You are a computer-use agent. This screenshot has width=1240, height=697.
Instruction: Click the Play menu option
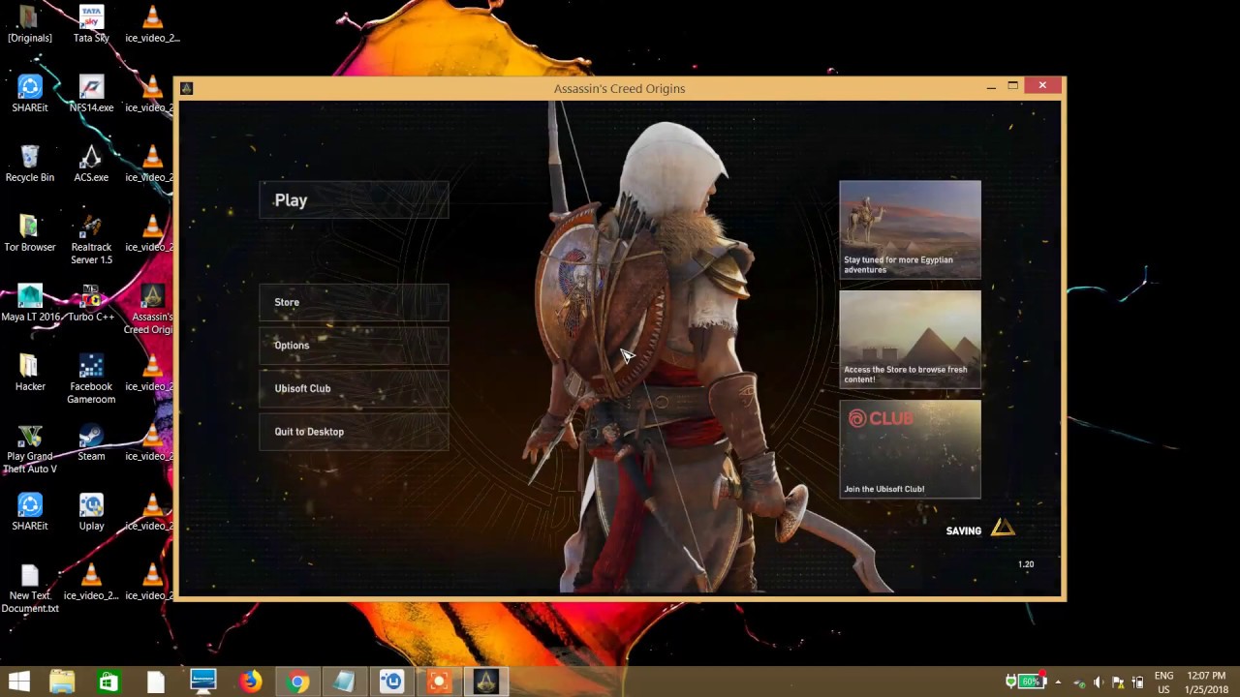click(354, 200)
